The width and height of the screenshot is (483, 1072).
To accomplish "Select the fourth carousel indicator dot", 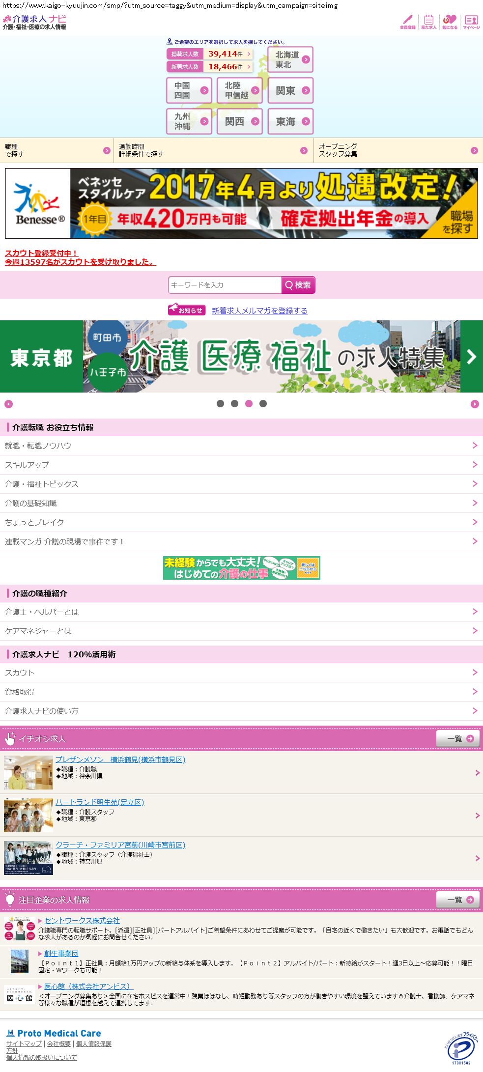I will coord(263,404).
